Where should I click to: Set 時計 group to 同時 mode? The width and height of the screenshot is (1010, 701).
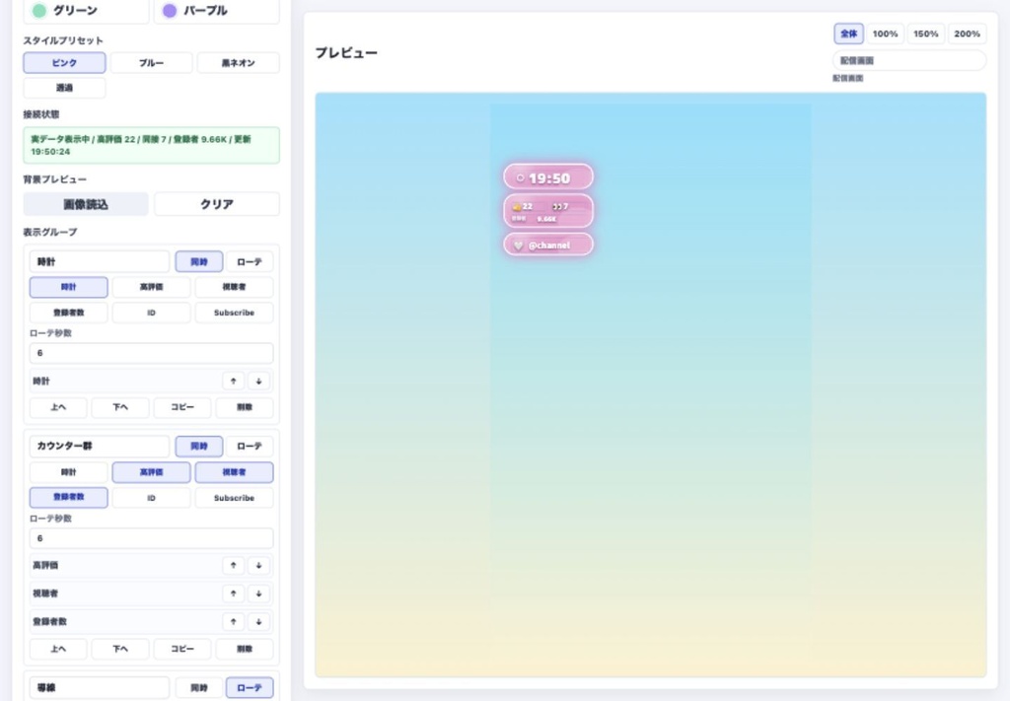pos(199,262)
